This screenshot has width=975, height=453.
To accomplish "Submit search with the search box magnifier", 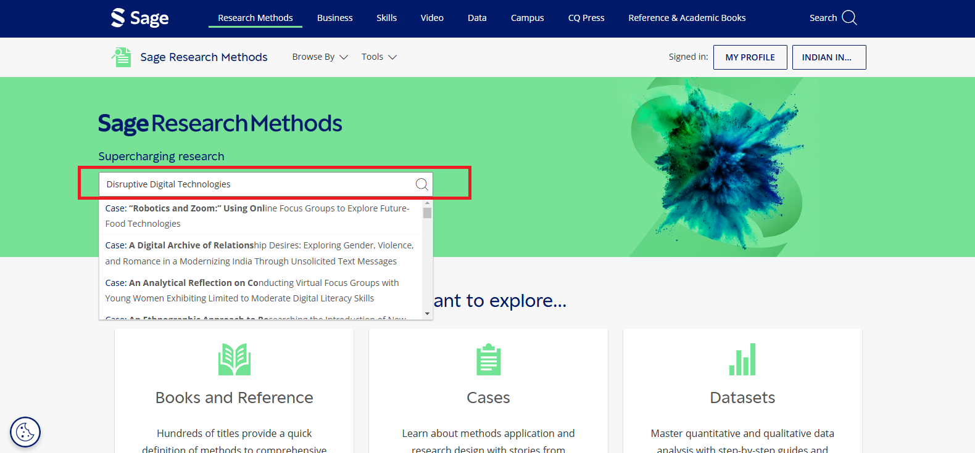I will (x=421, y=184).
